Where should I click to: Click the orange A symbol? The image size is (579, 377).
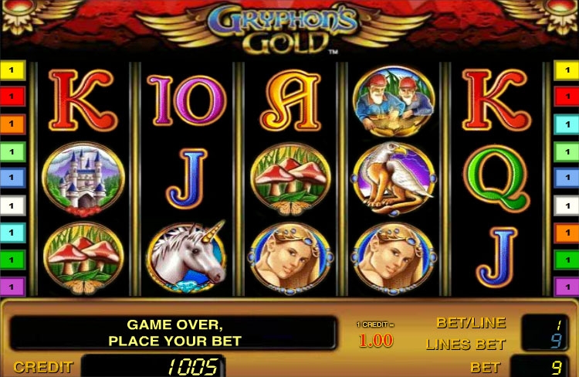[x=291, y=100]
